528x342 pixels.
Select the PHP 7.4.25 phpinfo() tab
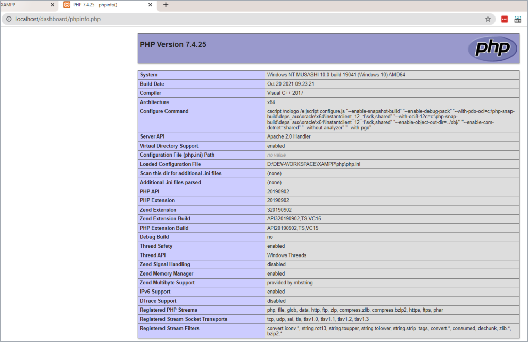103,5
